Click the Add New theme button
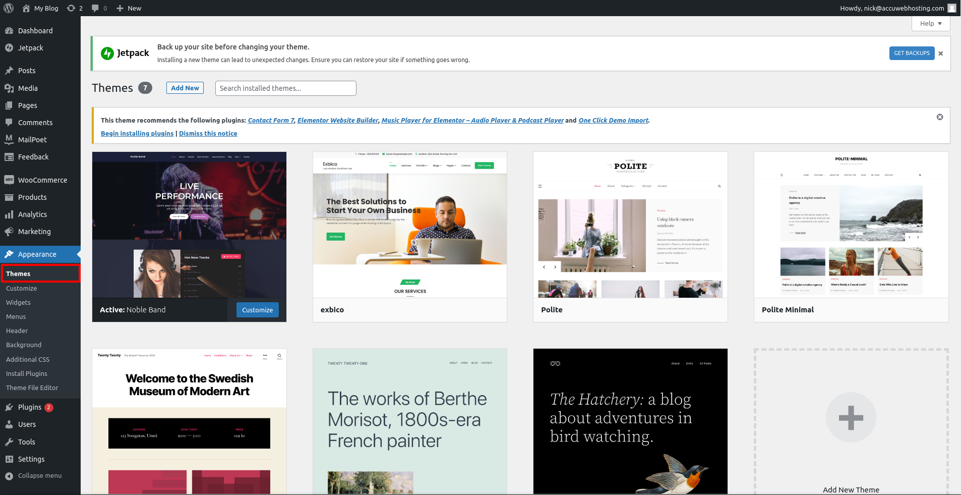Viewport: 961px width, 495px height. [x=185, y=88]
